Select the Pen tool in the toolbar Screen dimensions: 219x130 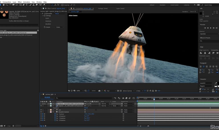[x=23, y=5]
